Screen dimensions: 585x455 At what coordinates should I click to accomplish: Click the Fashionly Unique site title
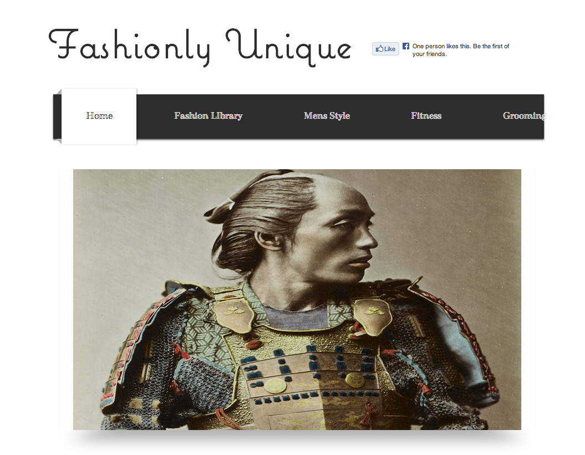200,47
